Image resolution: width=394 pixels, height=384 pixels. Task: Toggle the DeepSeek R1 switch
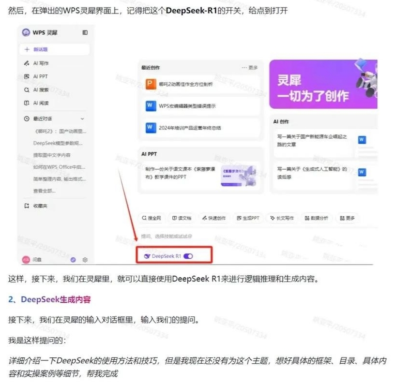pos(188,256)
